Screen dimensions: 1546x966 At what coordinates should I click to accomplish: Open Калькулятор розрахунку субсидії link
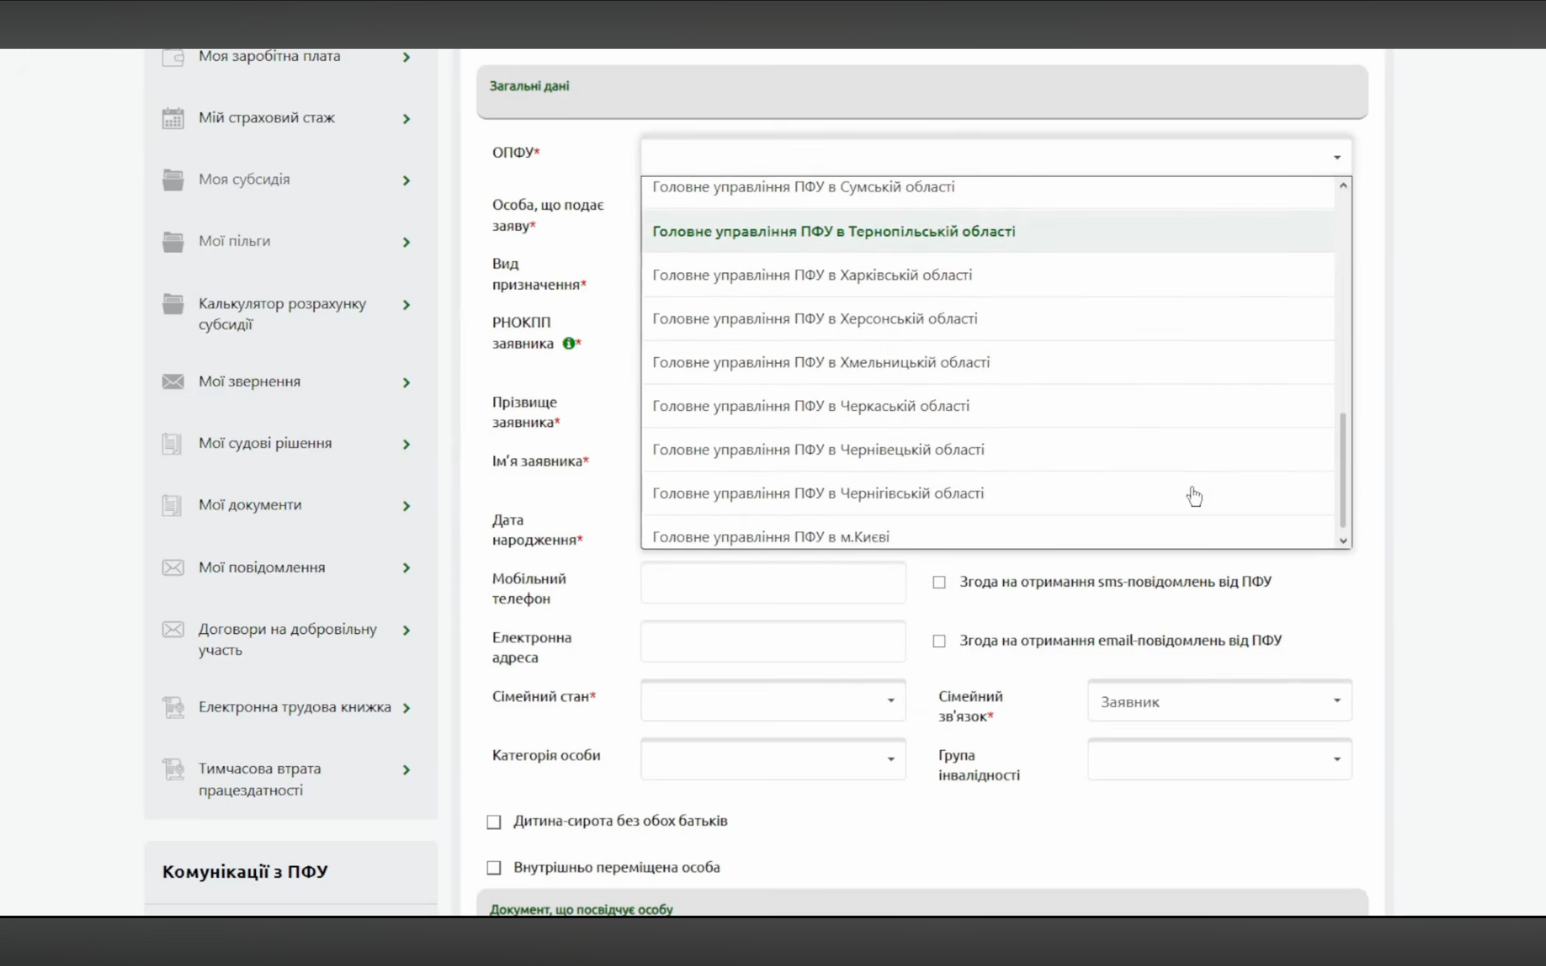pyautogui.click(x=282, y=314)
